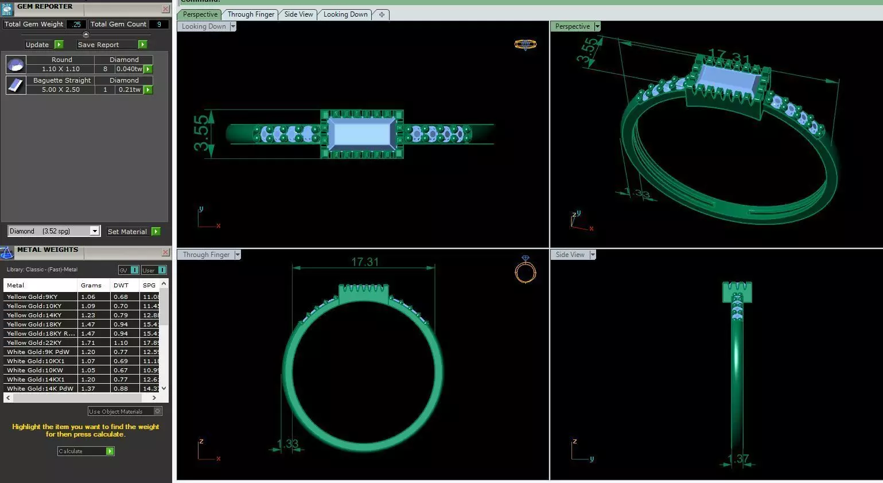Open the Side View viewport menu arrow

(x=593, y=255)
